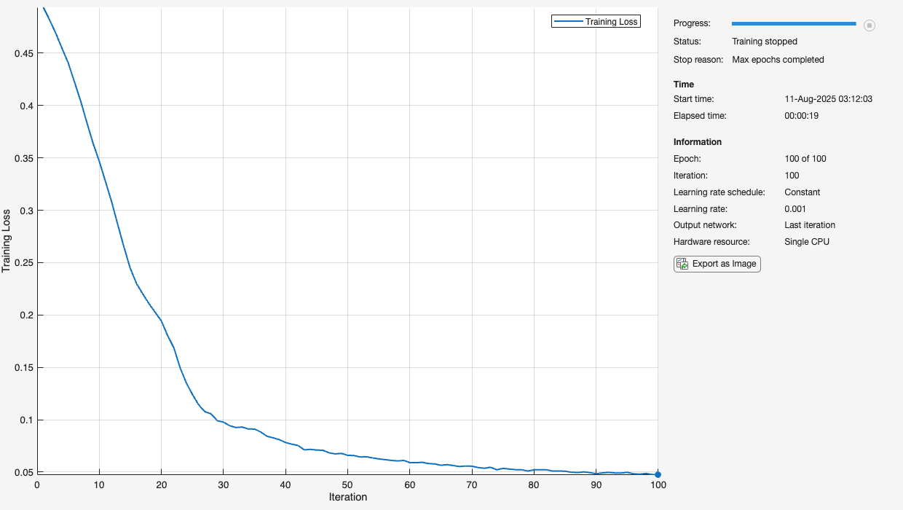Click the start time value 11-Aug-2025 03:12:03

[x=828, y=99]
